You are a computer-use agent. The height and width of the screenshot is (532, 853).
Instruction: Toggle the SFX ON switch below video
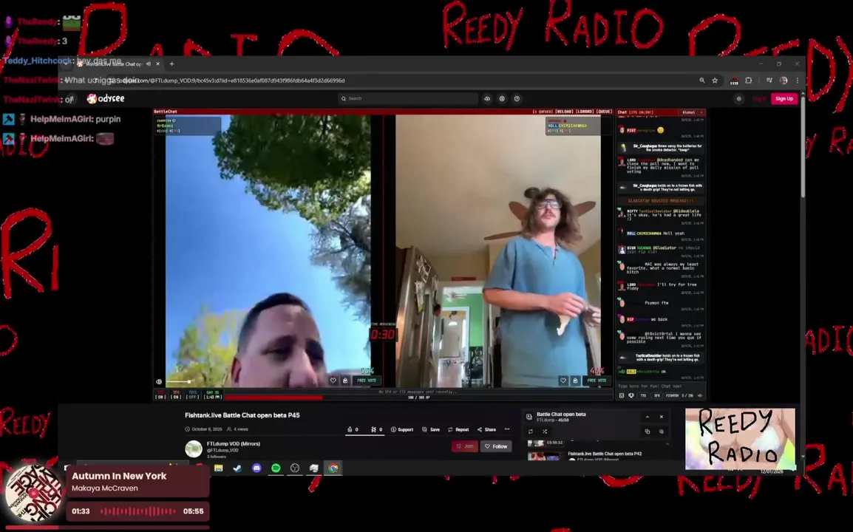(x=176, y=395)
